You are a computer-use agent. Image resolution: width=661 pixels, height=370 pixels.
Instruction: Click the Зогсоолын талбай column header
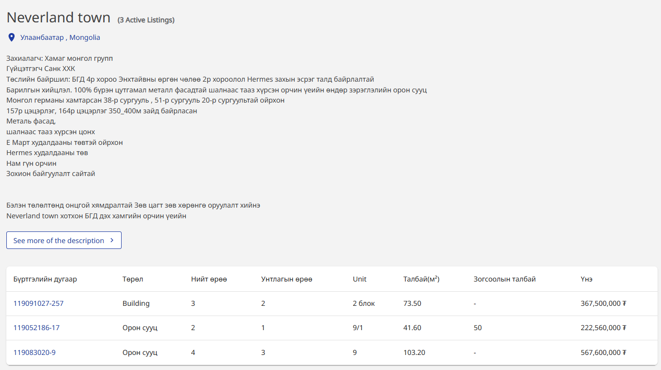(x=504, y=279)
